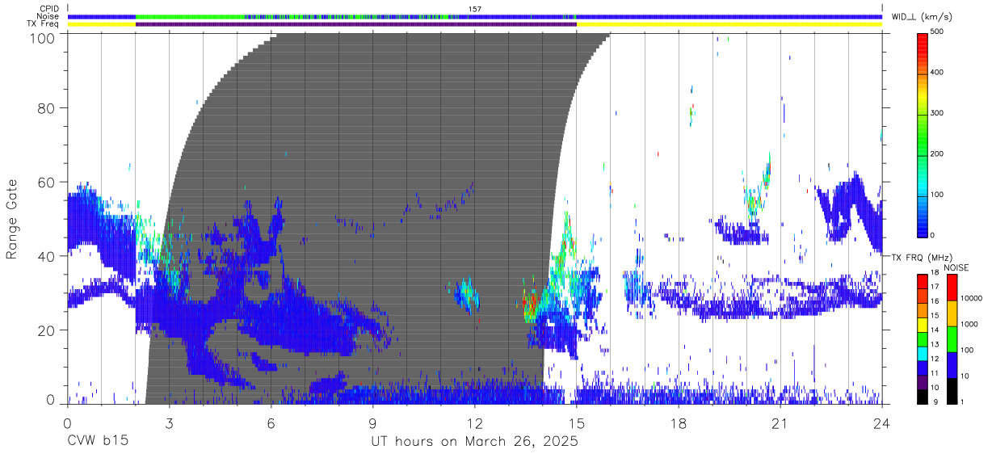992x458 pixels.
Task: Click the 18 label on TX frequency legend
Action: point(935,273)
